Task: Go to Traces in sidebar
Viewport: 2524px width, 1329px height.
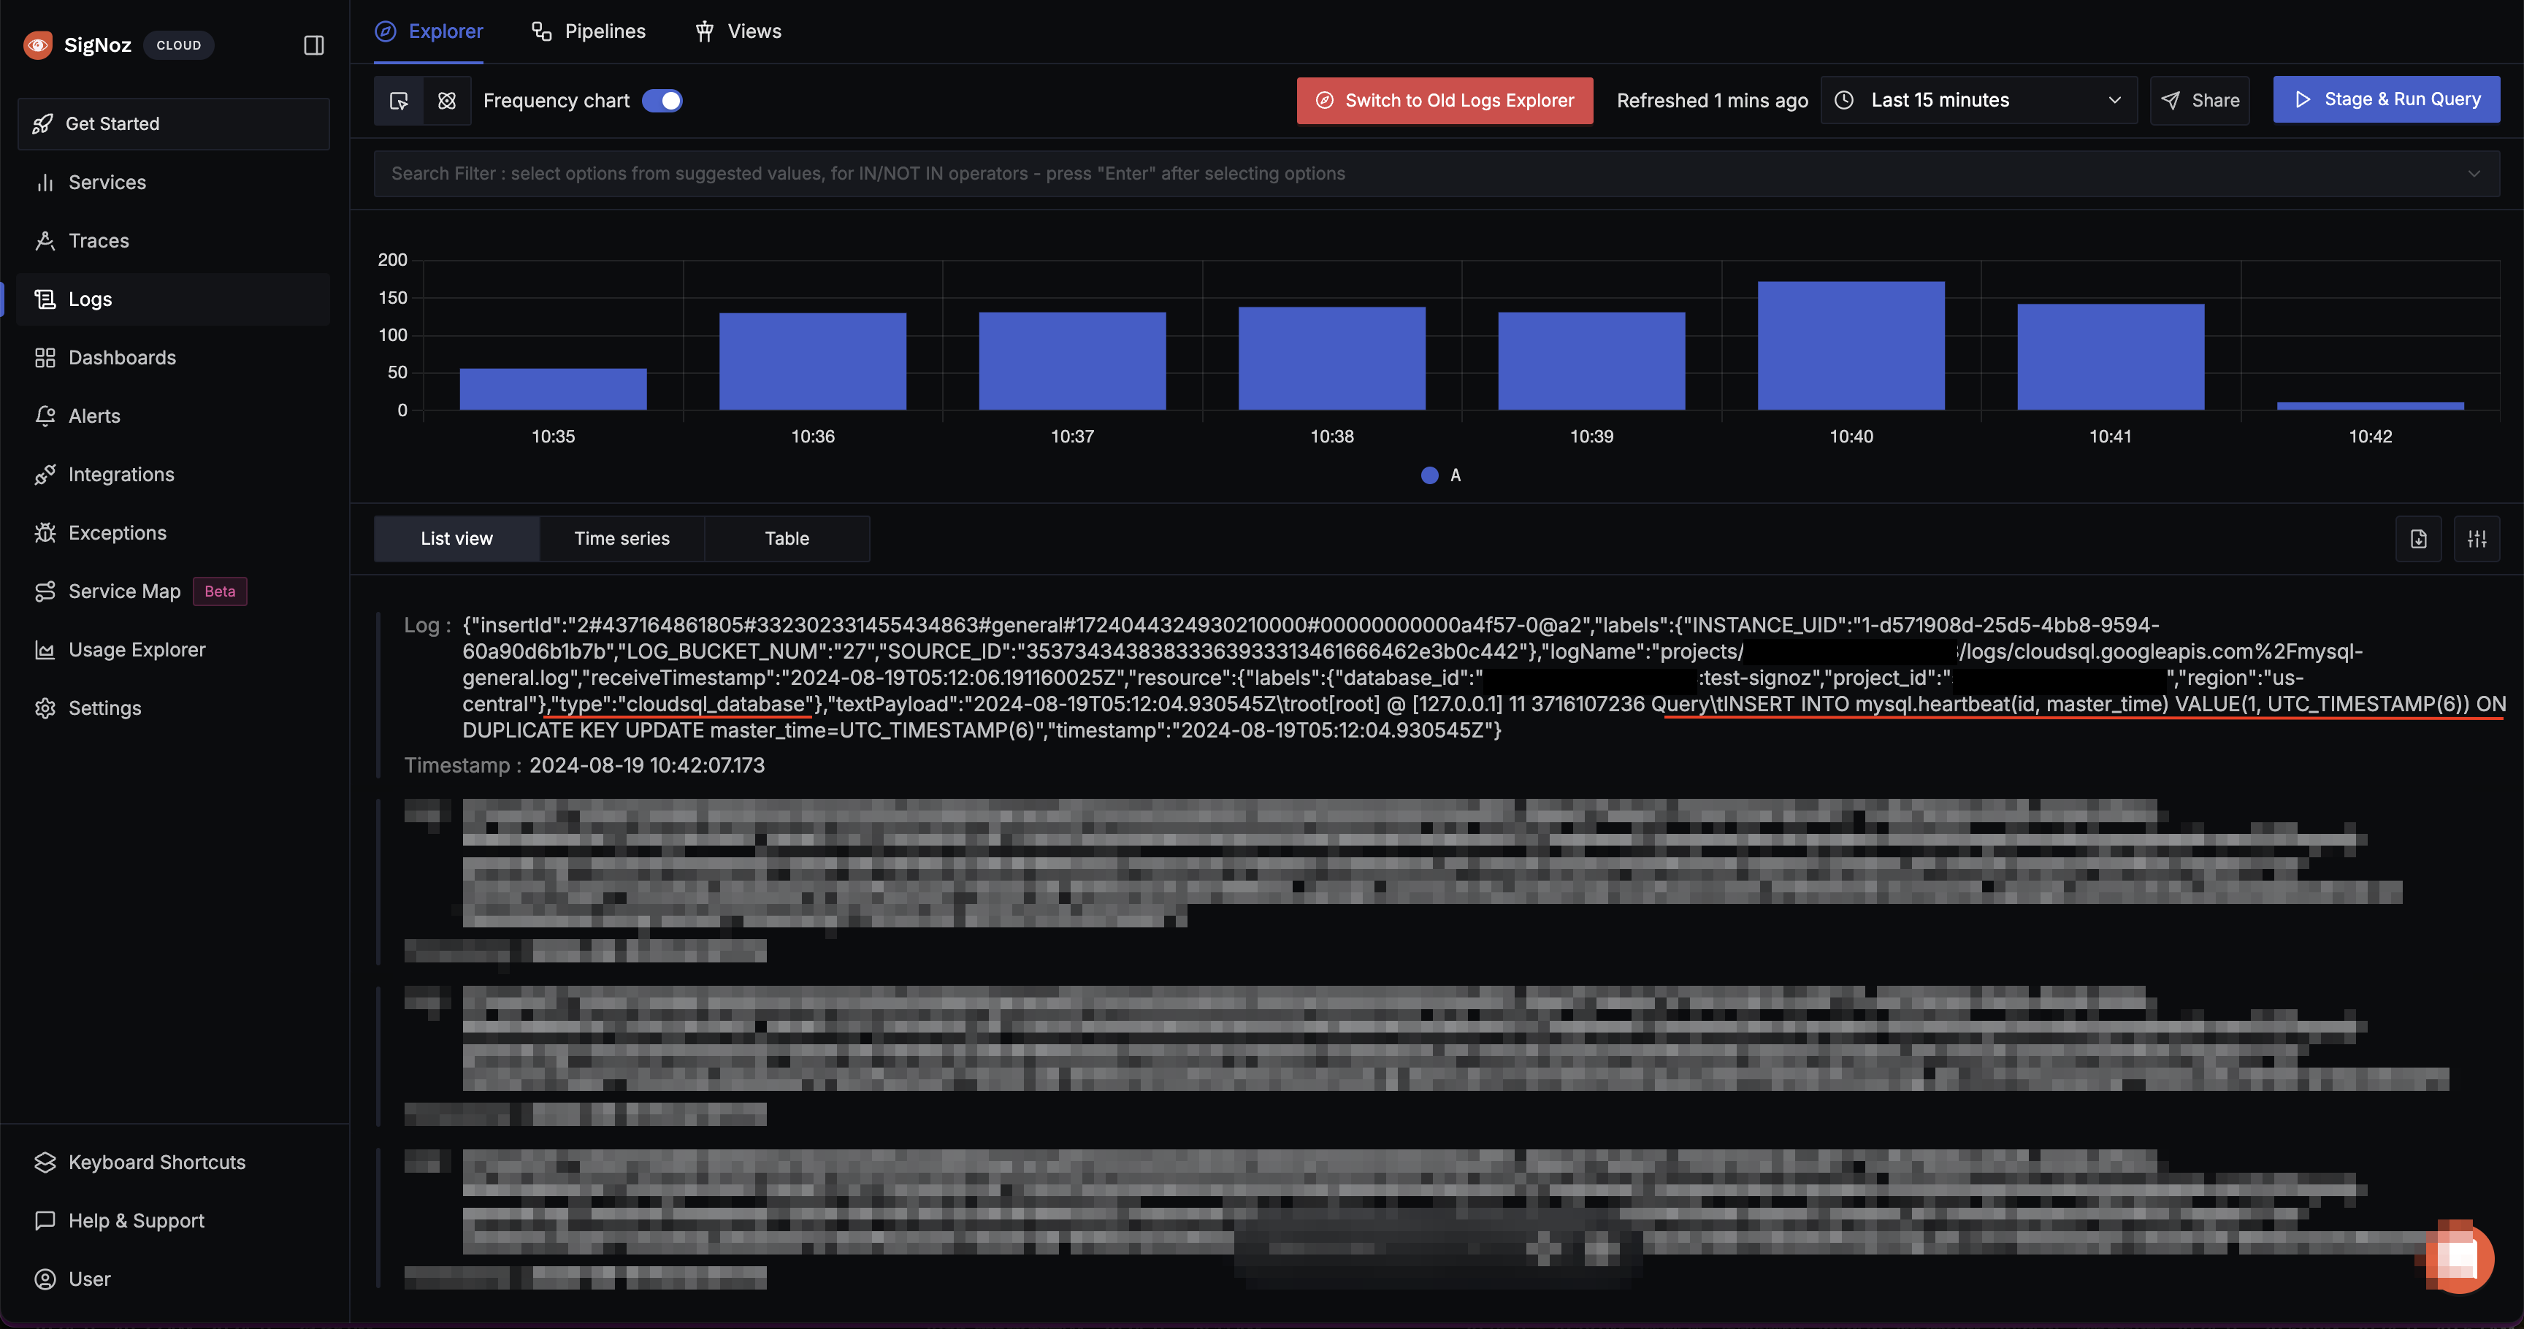Action: [x=173, y=241]
